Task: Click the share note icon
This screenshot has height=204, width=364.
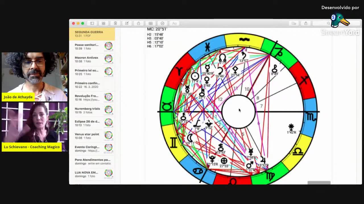Action: (306, 23)
